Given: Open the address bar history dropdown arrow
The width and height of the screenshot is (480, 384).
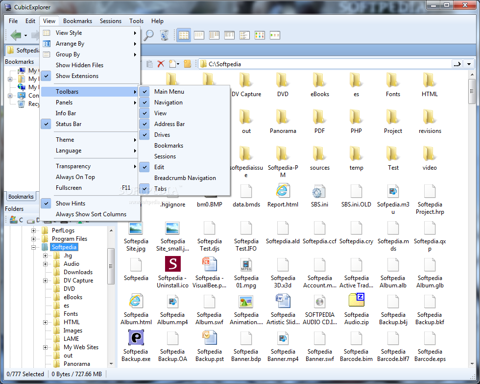Looking at the screenshot, I should [469, 64].
